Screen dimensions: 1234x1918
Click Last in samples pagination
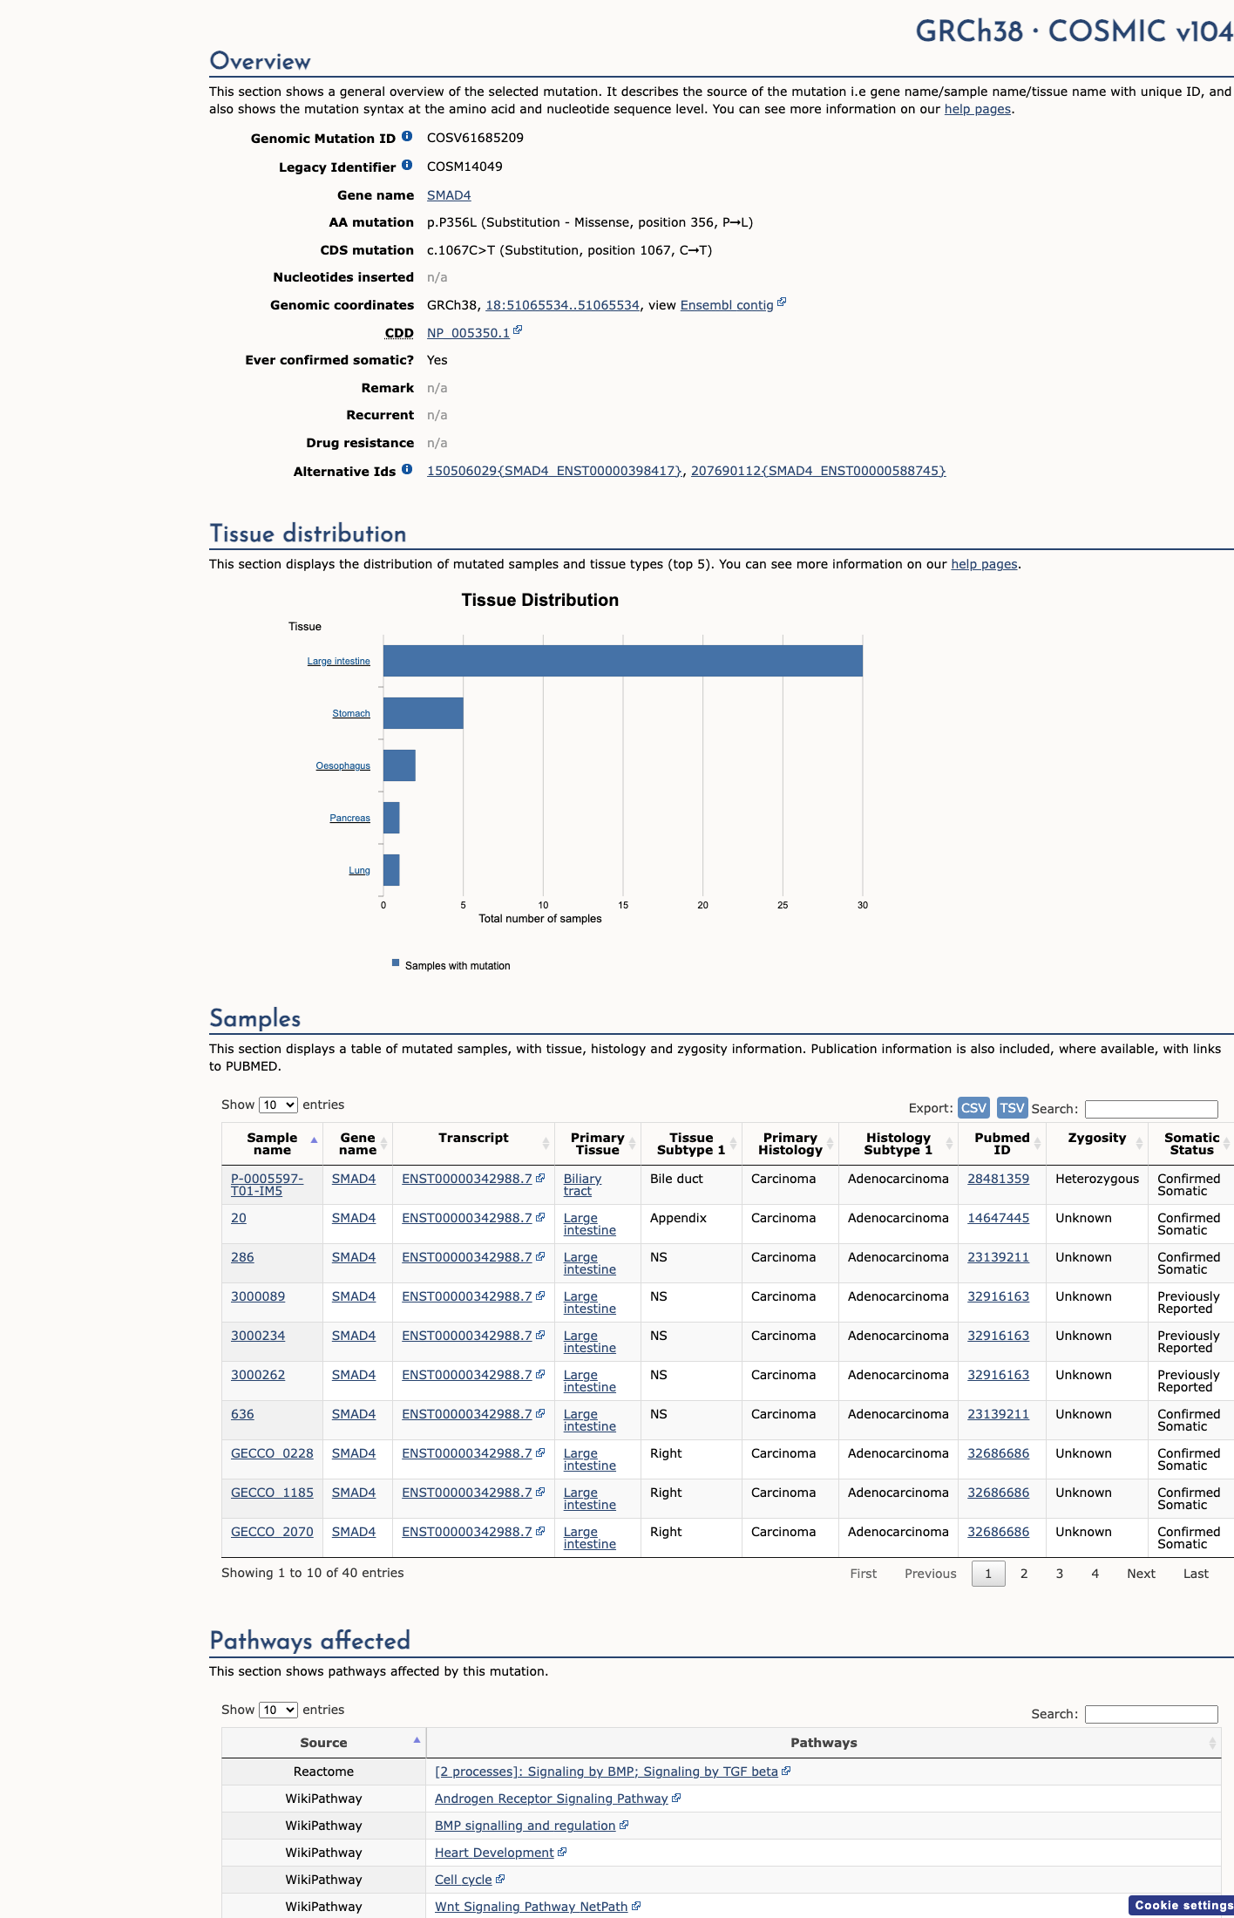click(x=1196, y=1574)
